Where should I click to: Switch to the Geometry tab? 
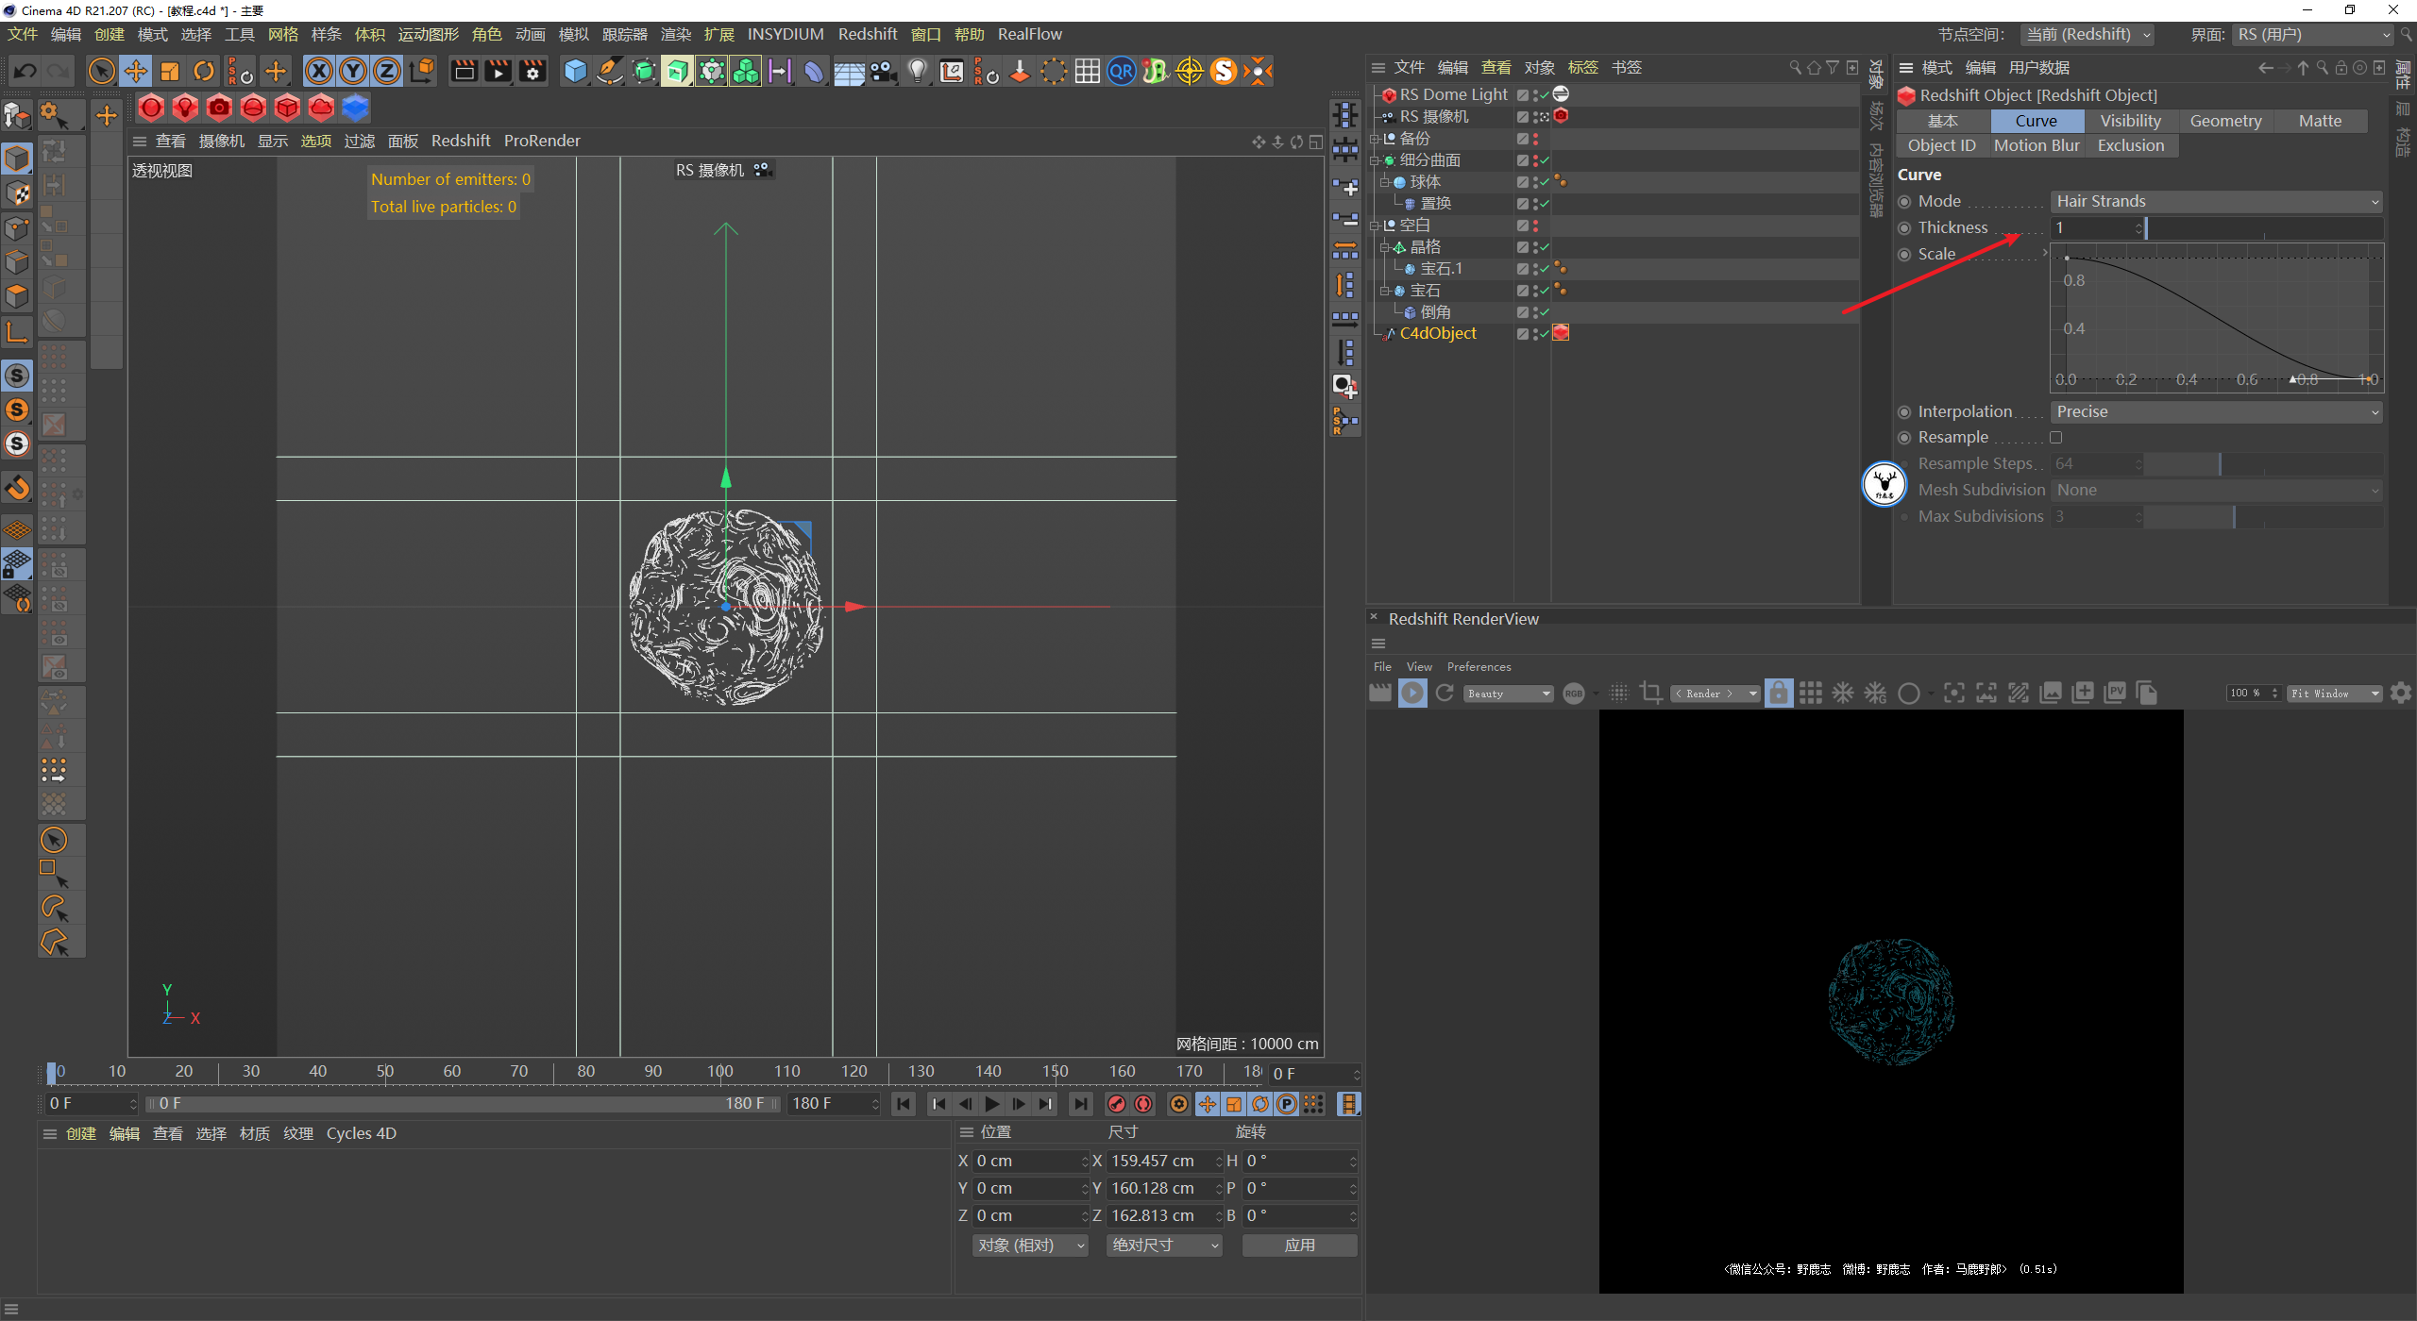[2225, 121]
